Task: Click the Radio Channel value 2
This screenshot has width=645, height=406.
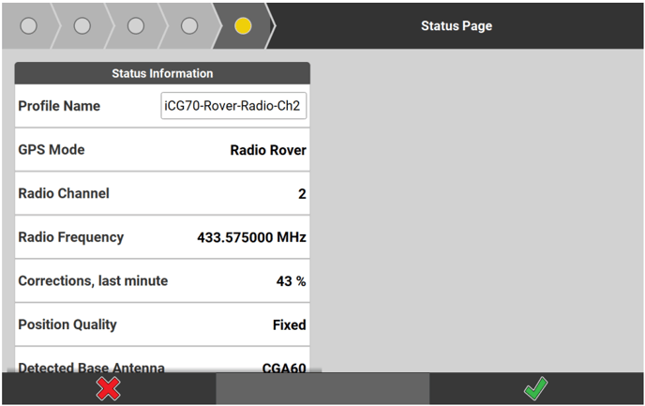Action: pyautogui.click(x=302, y=194)
